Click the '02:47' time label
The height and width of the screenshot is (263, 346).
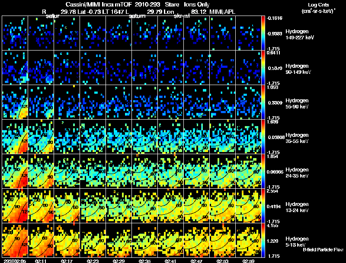click(197, 261)
